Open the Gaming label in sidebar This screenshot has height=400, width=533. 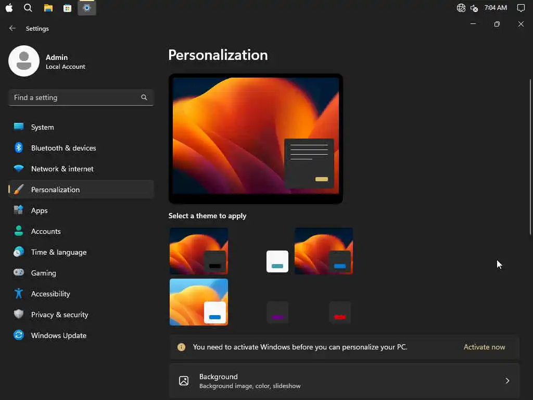(44, 273)
